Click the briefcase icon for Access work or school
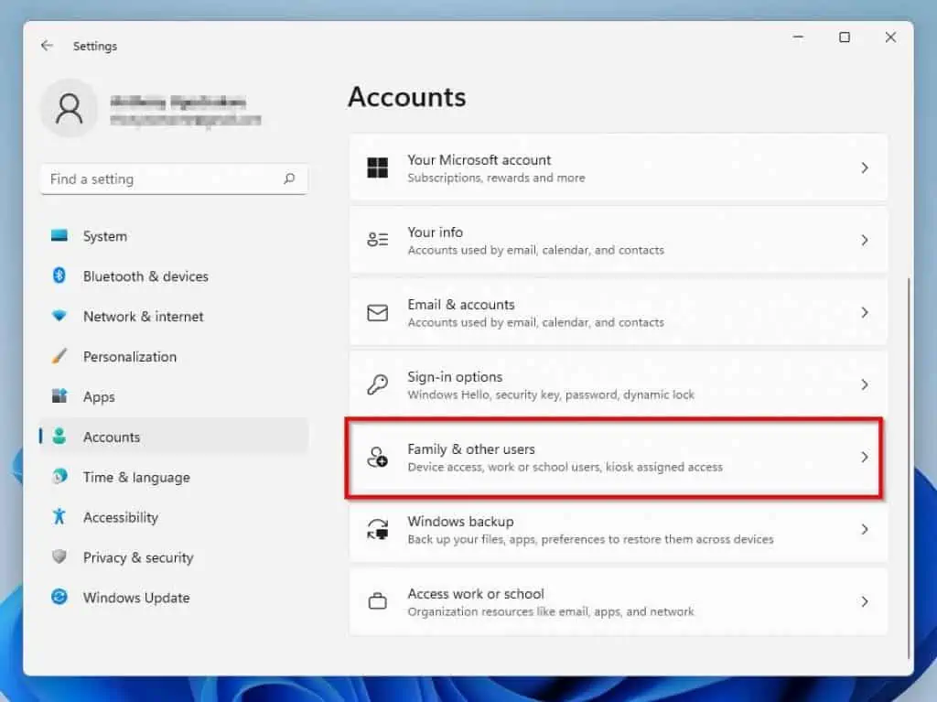This screenshot has width=937, height=702. [377, 601]
